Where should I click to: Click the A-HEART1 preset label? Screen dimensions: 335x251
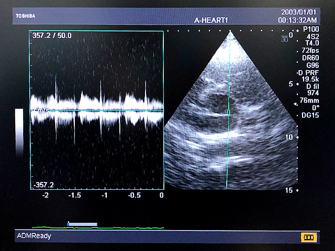(211, 20)
